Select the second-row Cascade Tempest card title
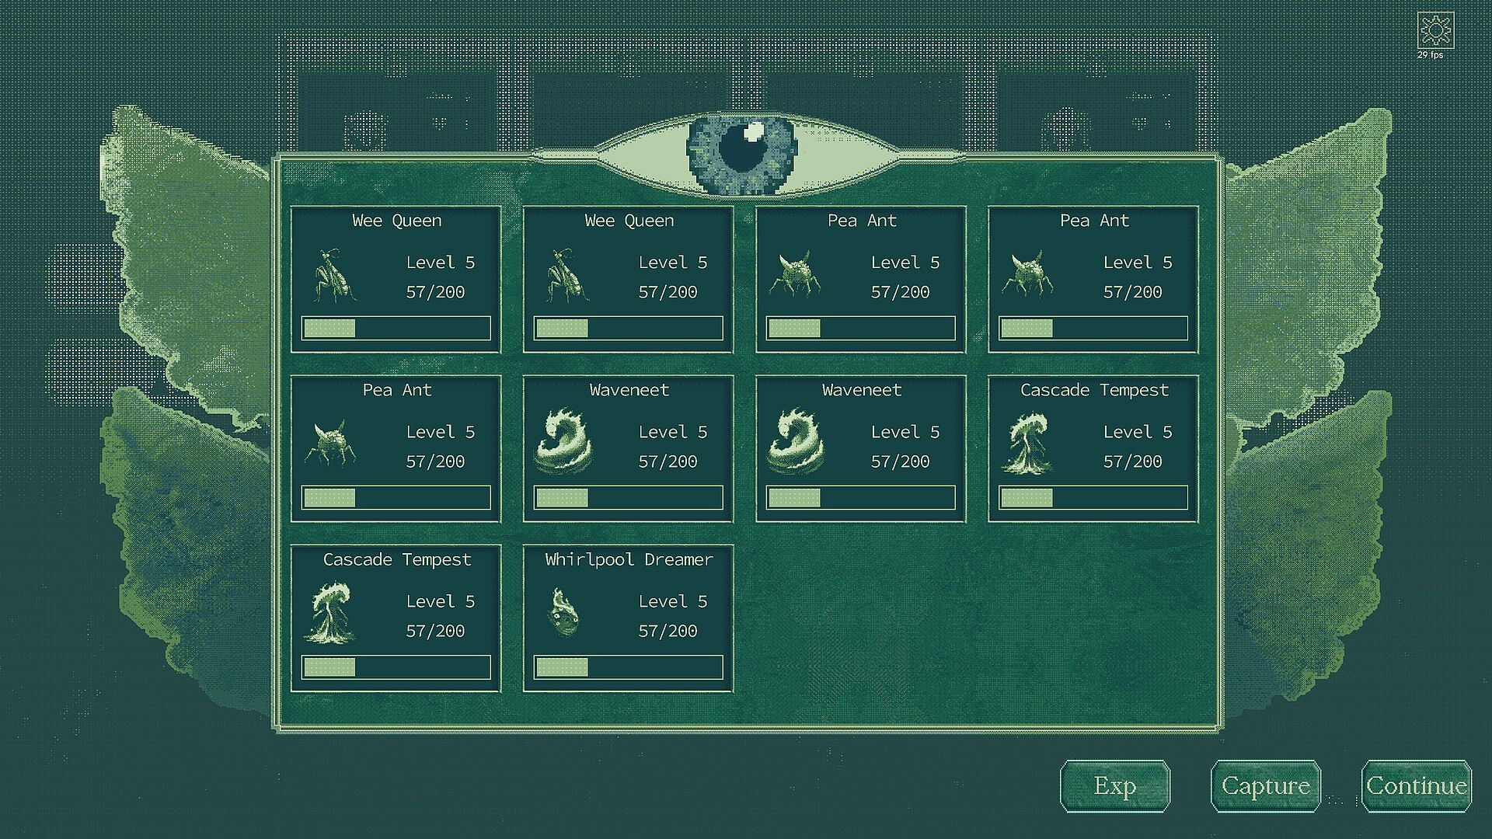Viewport: 1492px width, 839px height. pyautogui.click(x=1093, y=390)
